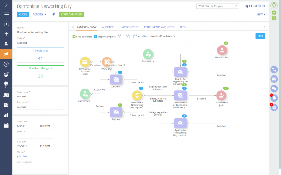The image size is (281, 175).
Task: Click the plus quick-add icon
Action: (6, 33)
